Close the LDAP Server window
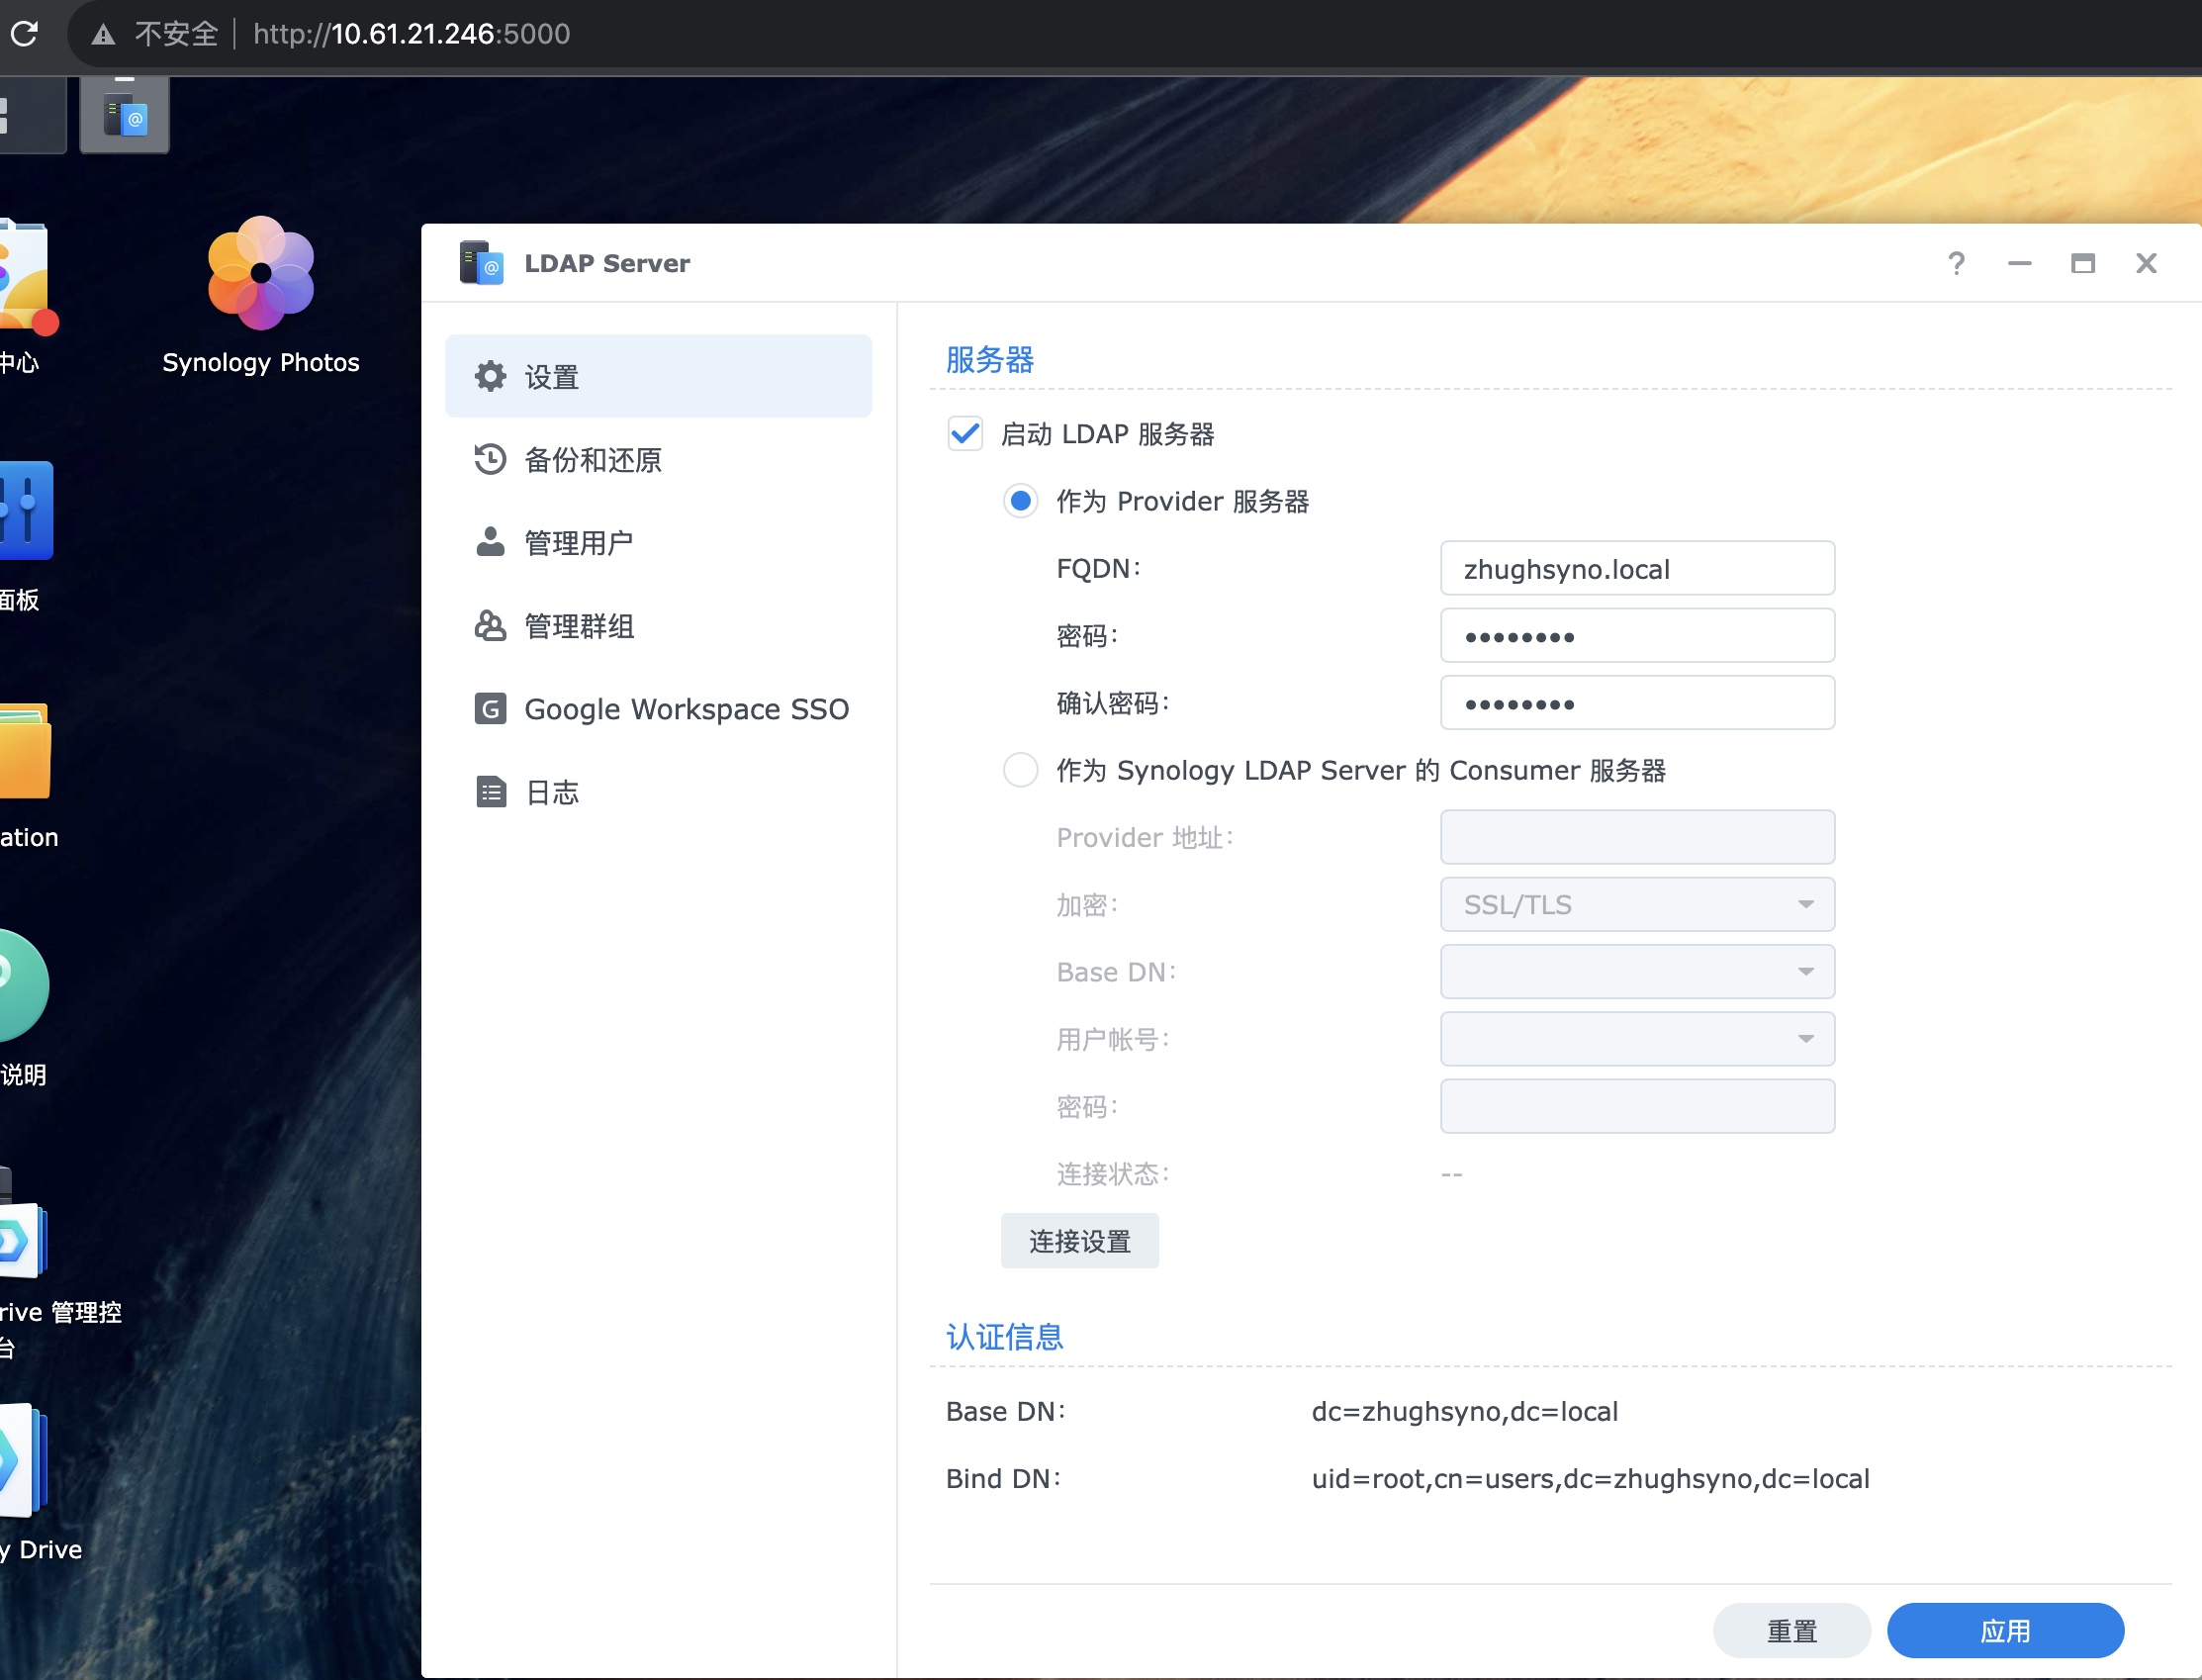The image size is (2202, 1680). tap(2146, 263)
